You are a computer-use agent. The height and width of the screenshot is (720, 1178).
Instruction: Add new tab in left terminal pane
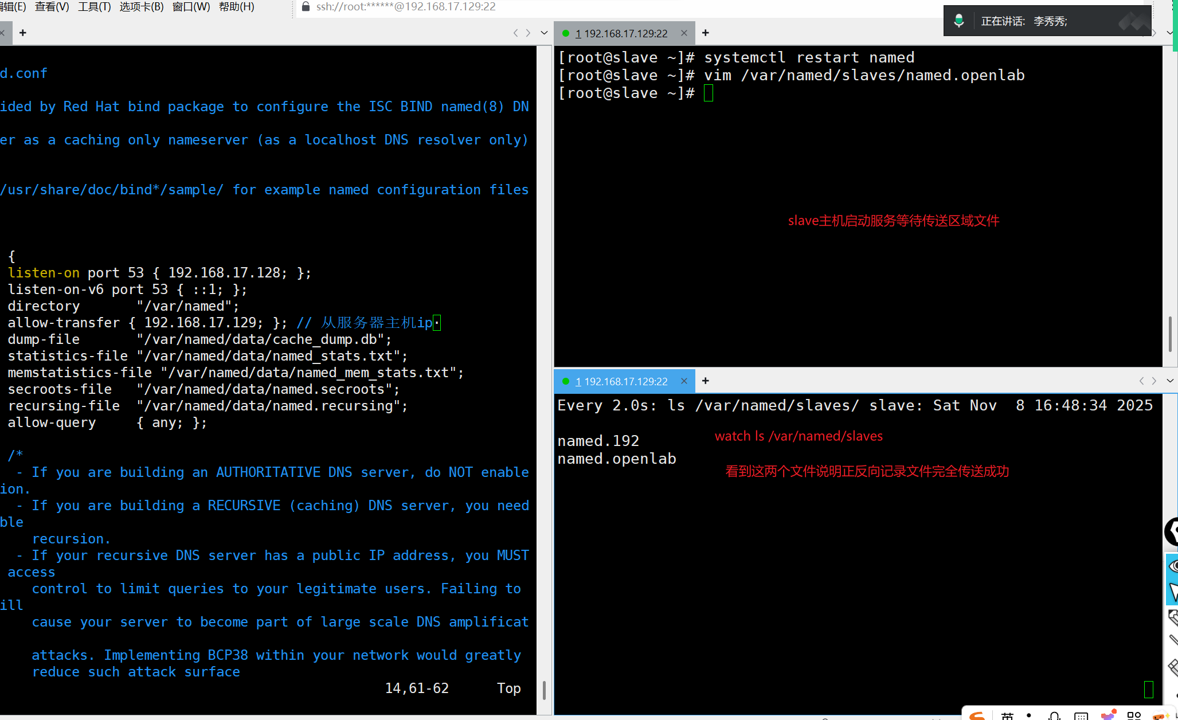pos(23,33)
